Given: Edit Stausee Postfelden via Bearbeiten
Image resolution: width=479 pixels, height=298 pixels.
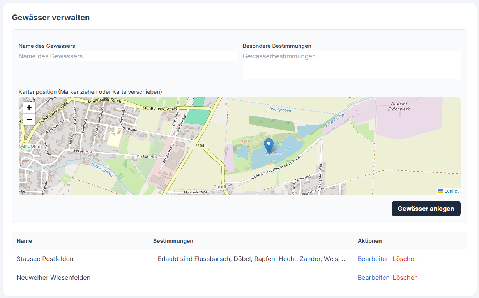Looking at the screenshot, I should pyautogui.click(x=374, y=259).
